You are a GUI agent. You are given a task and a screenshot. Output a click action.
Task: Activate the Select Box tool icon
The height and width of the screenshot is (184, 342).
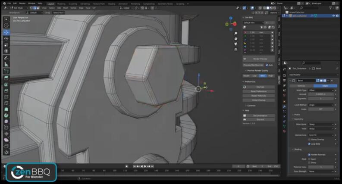coord(6,19)
